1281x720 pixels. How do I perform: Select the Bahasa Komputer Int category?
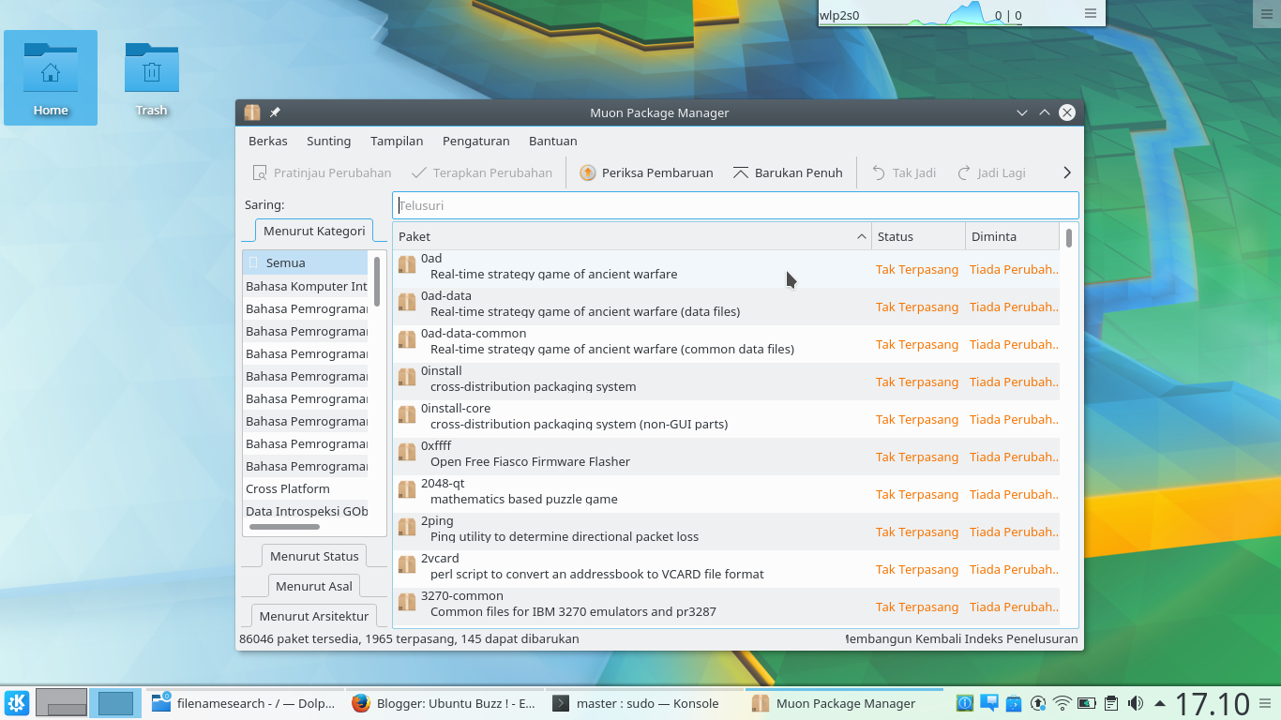[x=306, y=286]
